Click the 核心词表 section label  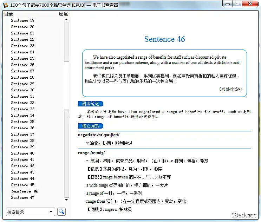click(91, 126)
